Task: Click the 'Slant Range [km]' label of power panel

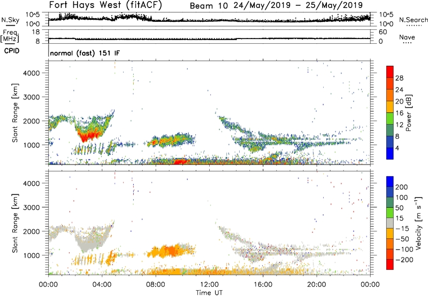Action: 15,113
